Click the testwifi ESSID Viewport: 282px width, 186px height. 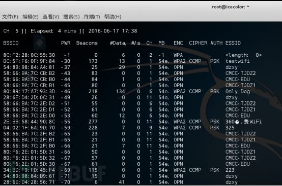[238, 61]
